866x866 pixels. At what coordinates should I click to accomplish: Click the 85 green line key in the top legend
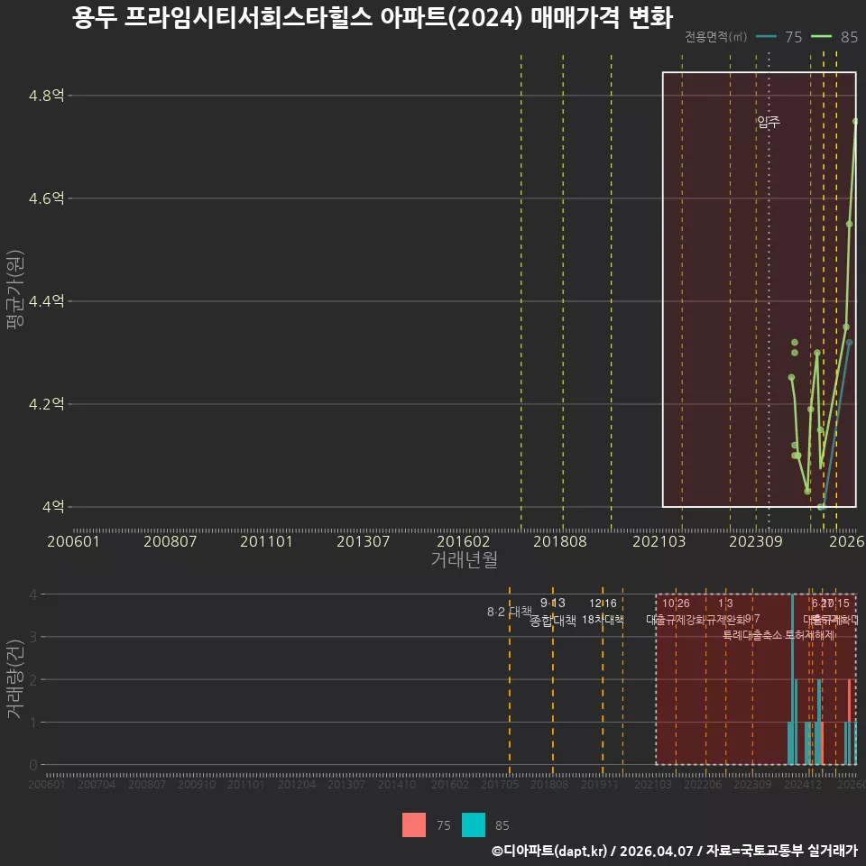click(x=821, y=36)
